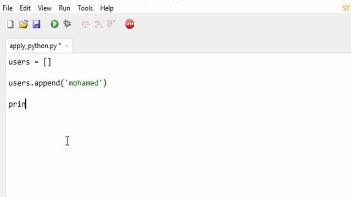Run current script with green play button
Viewport: 351px width, 197px height.
coord(54,24)
